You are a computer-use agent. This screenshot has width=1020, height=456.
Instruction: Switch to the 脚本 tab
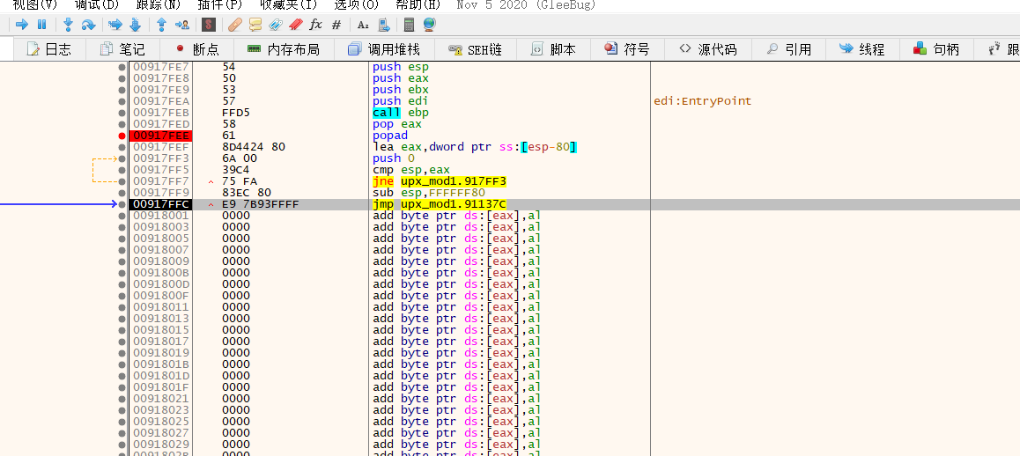[x=553, y=49]
